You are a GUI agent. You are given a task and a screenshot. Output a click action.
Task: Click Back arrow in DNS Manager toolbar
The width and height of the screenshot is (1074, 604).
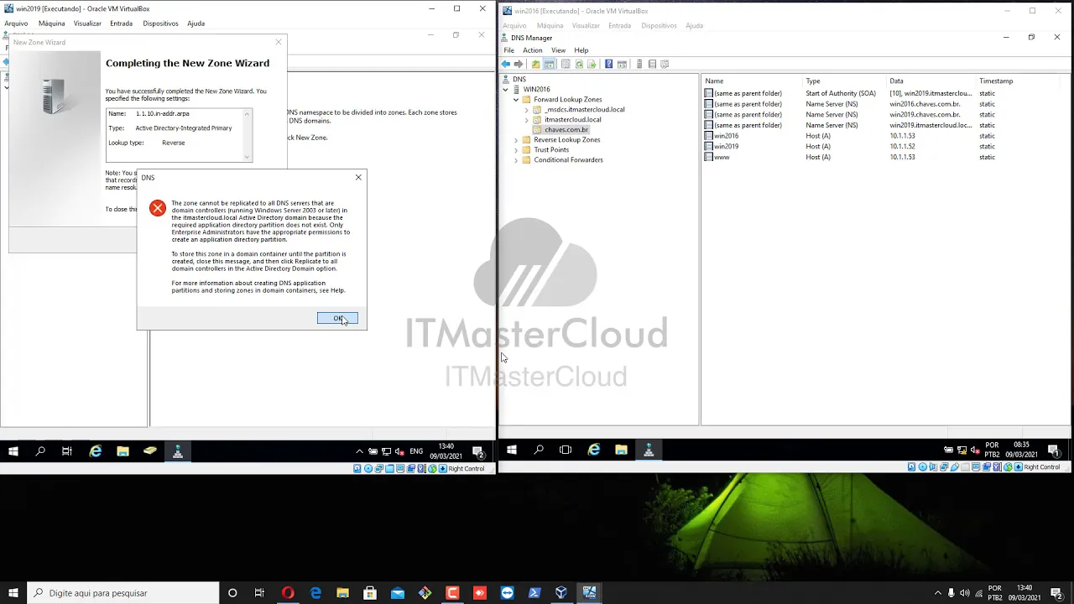point(506,65)
